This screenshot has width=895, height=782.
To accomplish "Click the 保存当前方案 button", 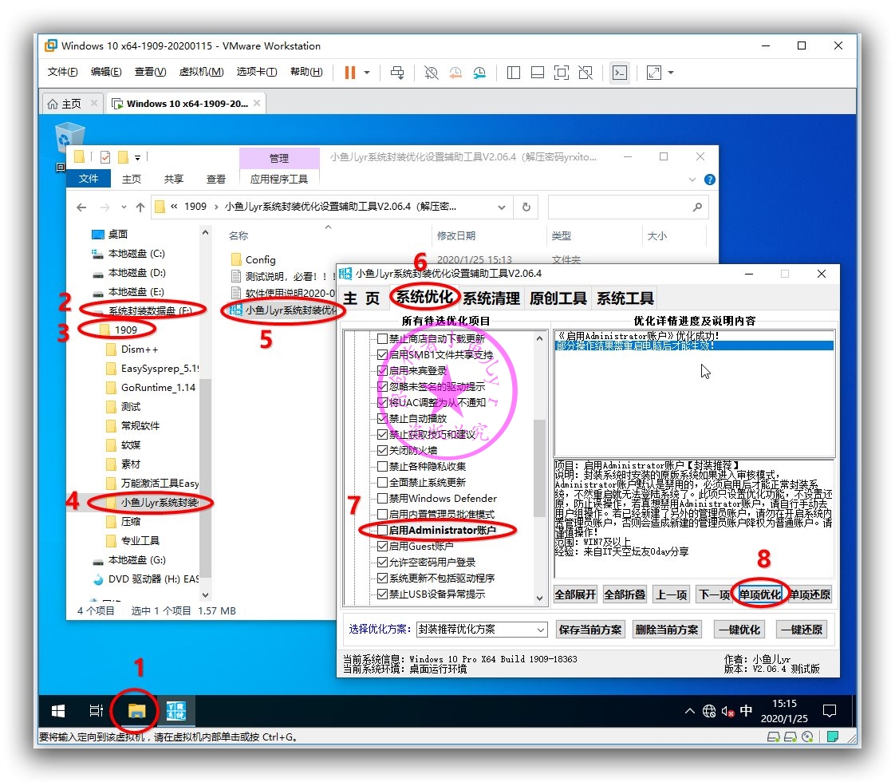I will click(x=590, y=630).
